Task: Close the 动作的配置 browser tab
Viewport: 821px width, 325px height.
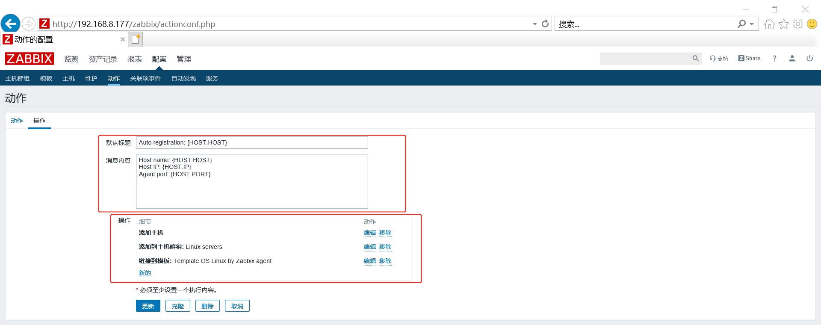Action: click(x=123, y=39)
